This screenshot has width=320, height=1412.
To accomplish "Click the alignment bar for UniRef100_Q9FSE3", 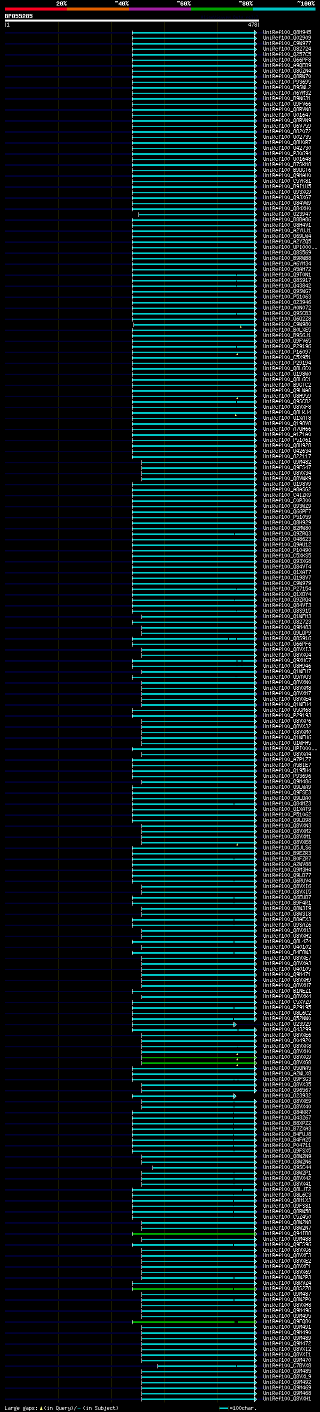I will 194,792.
